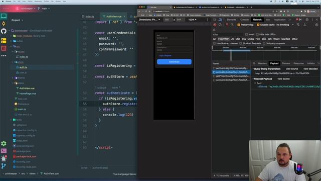Viewport: 321px width, 181px height.
Task: Open network search magnifier icon
Action: tap(232, 25)
